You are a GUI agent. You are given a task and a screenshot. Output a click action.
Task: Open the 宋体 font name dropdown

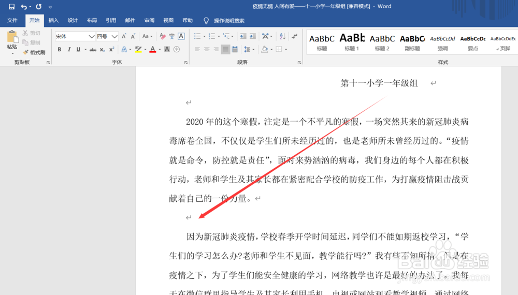[92, 36]
